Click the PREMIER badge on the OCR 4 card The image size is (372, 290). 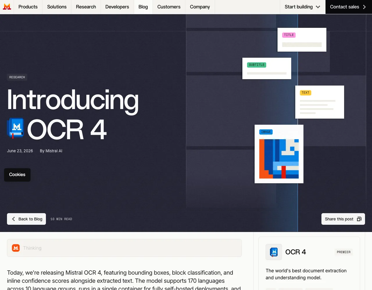tap(344, 252)
